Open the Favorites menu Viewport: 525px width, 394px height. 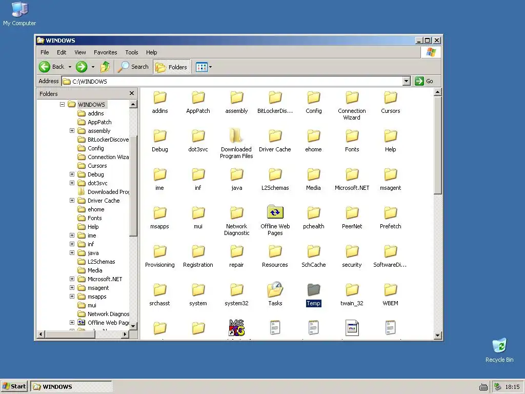pos(106,52)
